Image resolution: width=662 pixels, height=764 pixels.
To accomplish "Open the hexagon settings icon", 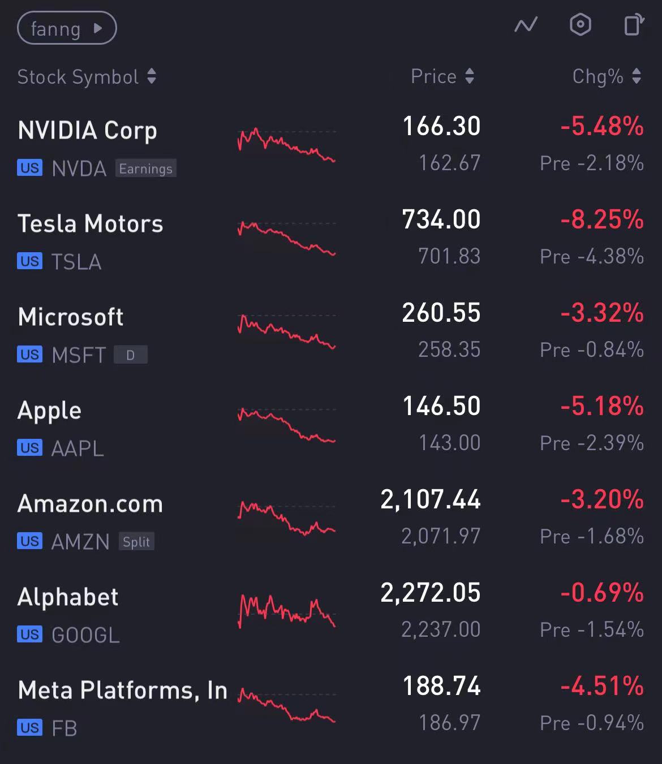I will point(580,25).
